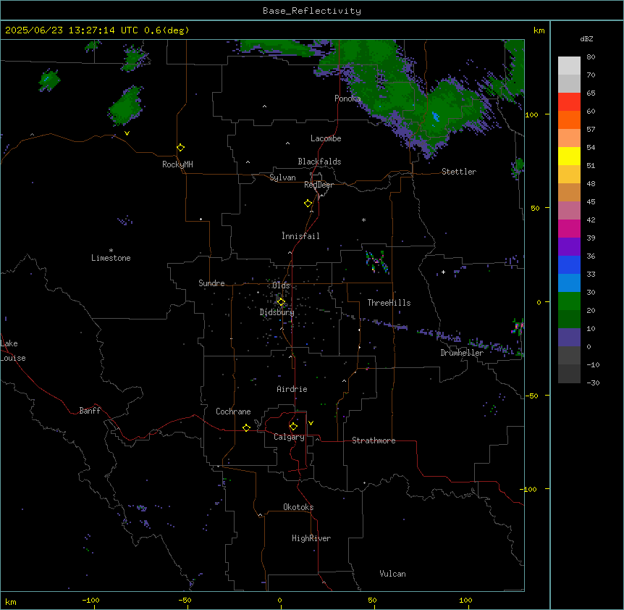Select the purple 10 dBZ color swatch
The image size is (624, 610).
(569, 338)
